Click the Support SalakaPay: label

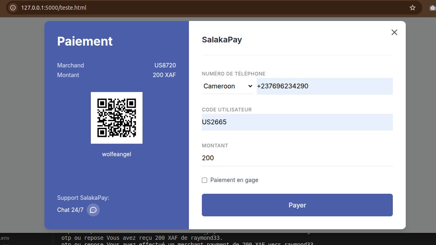click(83, 198)
